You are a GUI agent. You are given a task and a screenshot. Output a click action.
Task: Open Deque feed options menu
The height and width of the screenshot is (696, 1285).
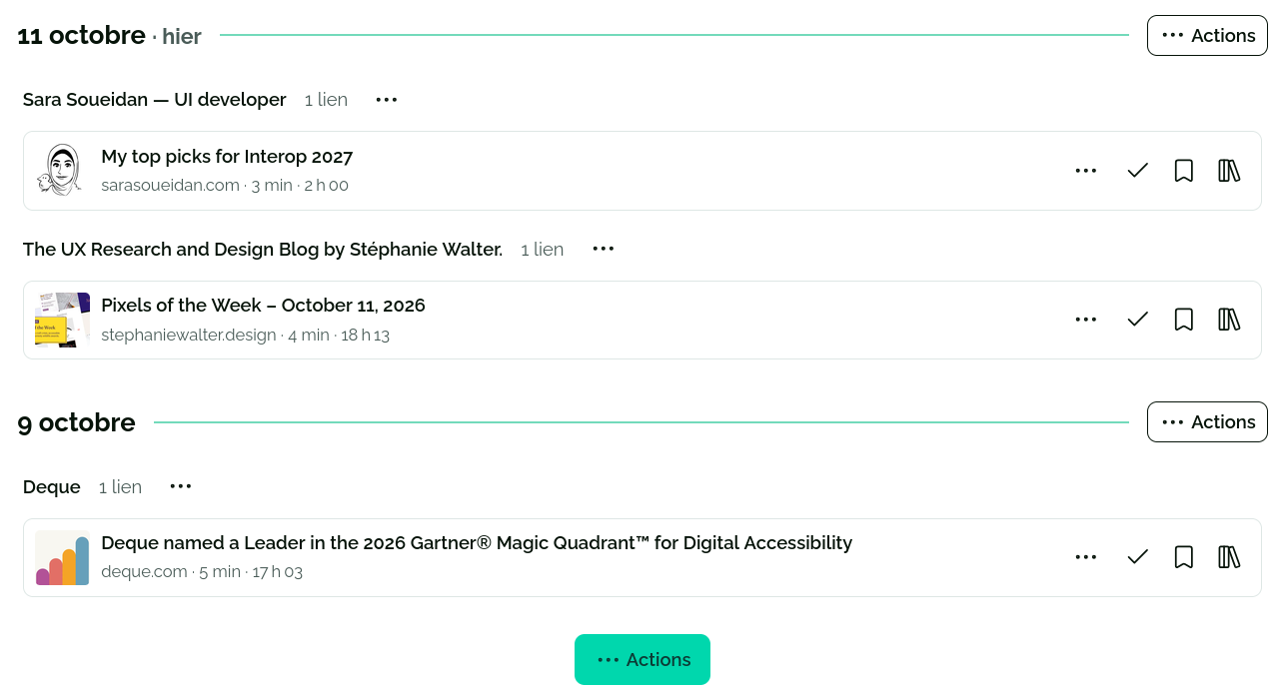pyautogui.click(x=181, y=486)
